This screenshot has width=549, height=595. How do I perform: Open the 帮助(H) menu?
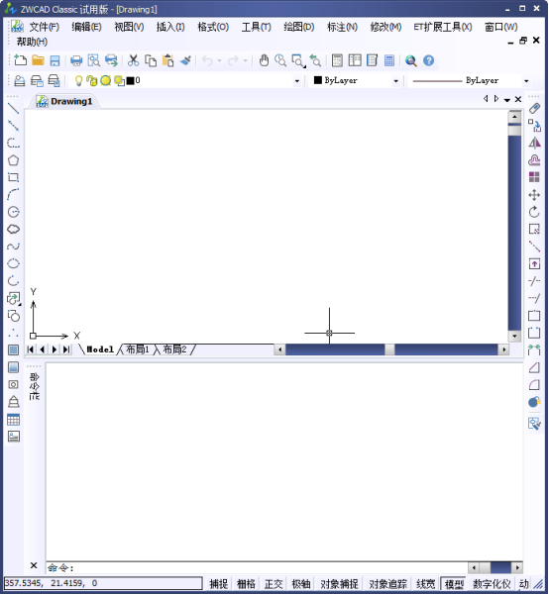(x=32, y=42)
